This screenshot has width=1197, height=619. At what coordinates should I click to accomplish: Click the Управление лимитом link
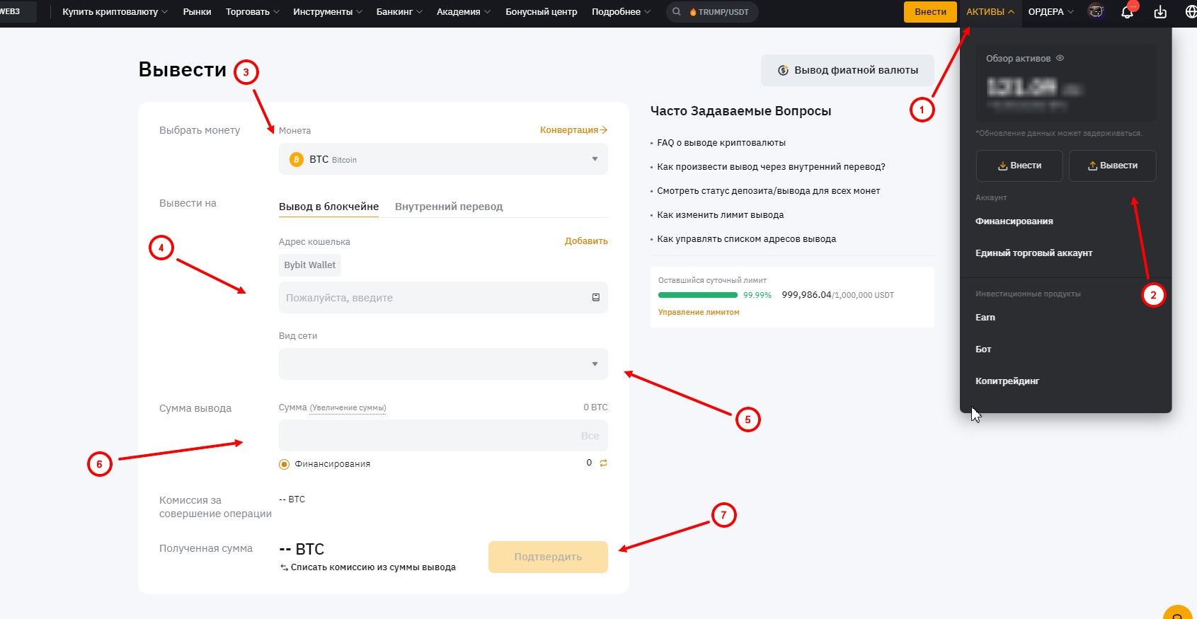(699, 312)
